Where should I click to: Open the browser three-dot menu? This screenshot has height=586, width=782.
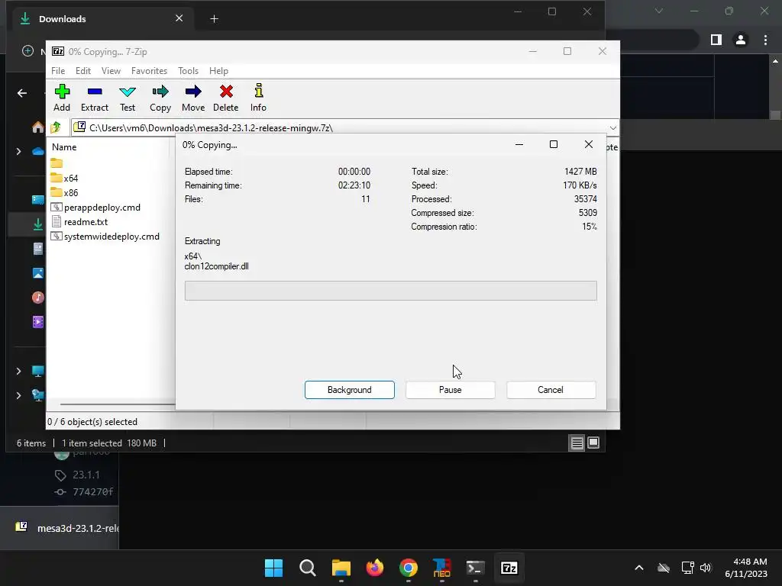click(x=765, y=40)
